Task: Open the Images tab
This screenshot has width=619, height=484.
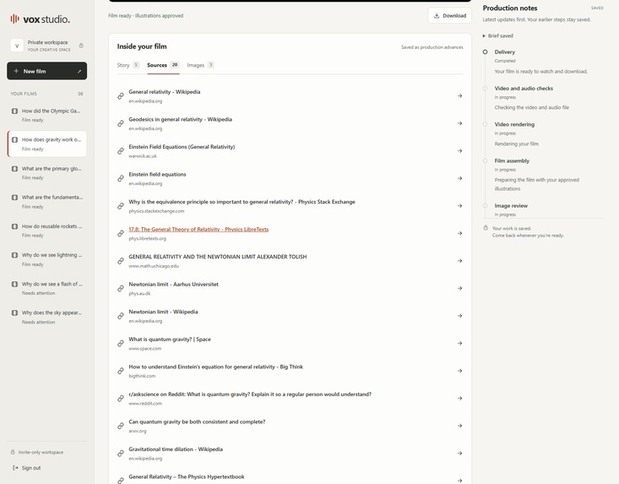Action: pos(200,65)
